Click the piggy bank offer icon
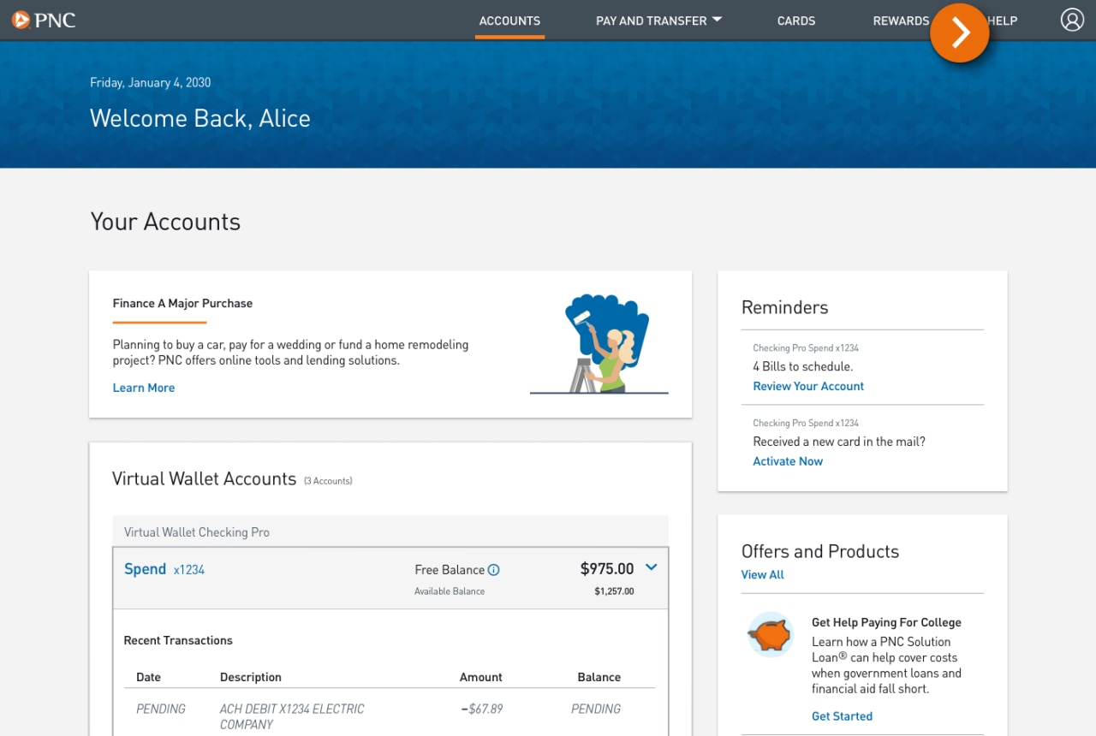The height and width of the screenshot is (736, 1096). (x=769, y=634)
